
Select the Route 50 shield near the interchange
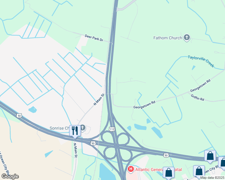point(93,143)
